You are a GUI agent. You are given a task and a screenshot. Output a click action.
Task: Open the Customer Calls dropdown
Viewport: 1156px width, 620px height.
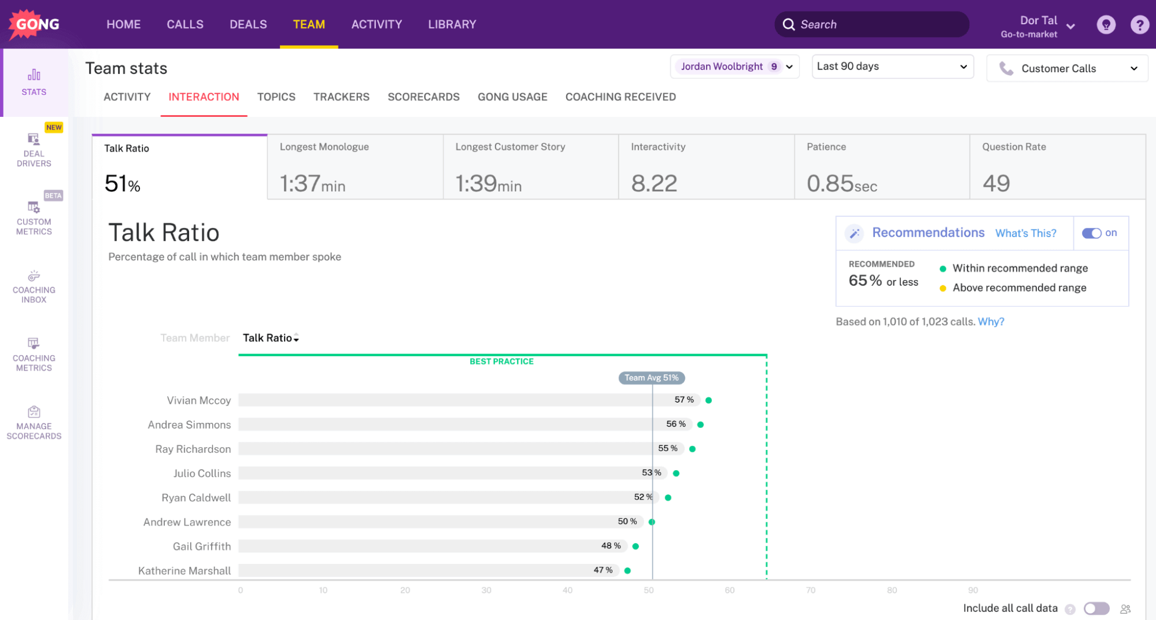(x=1067, y=69)
